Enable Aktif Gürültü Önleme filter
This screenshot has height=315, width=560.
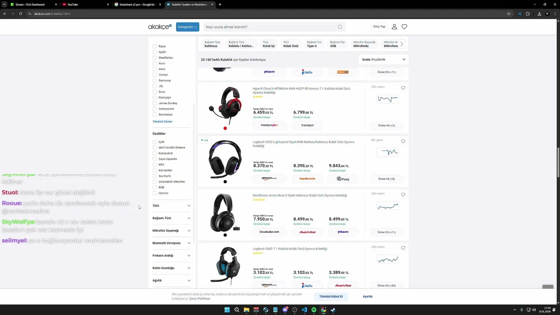coord(154,147)
